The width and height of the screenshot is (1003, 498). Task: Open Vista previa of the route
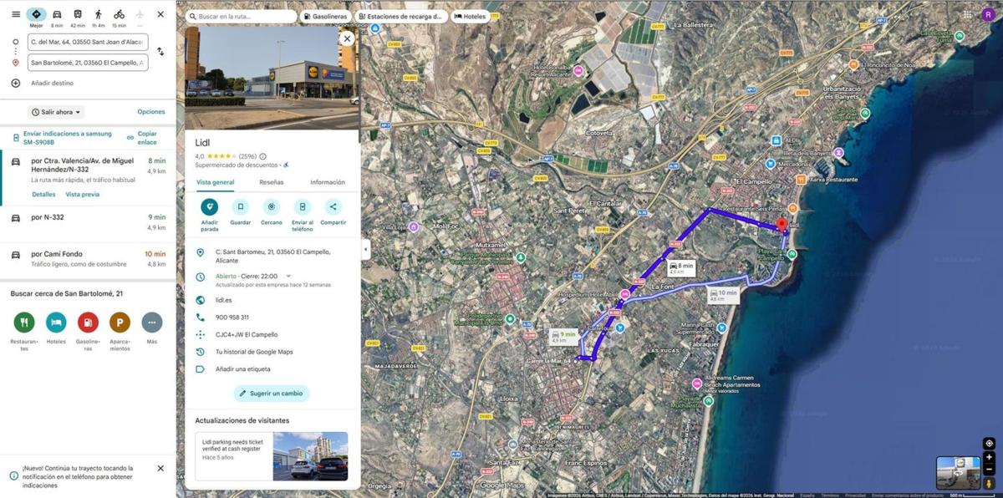[x=83, y=195]
